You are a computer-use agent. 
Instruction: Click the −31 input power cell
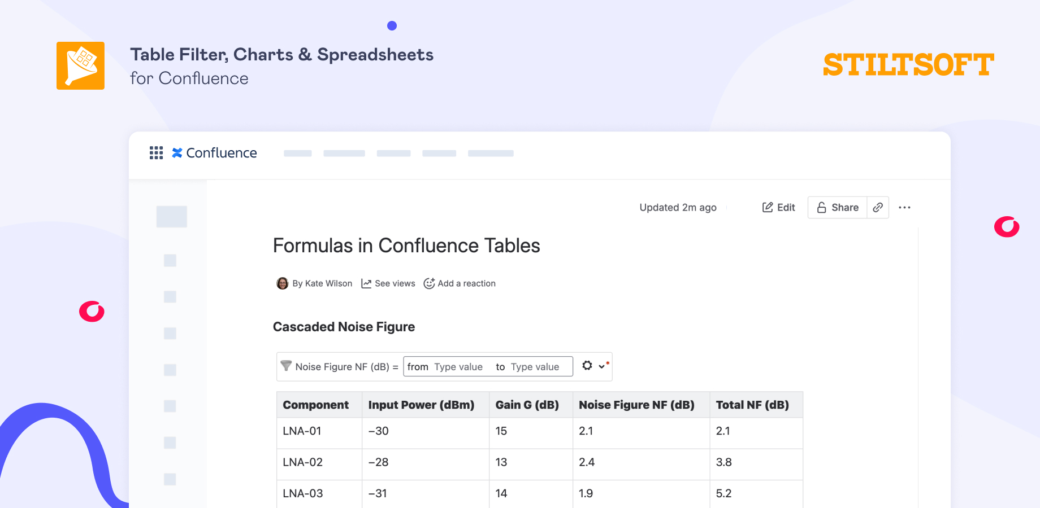point(426,493)
